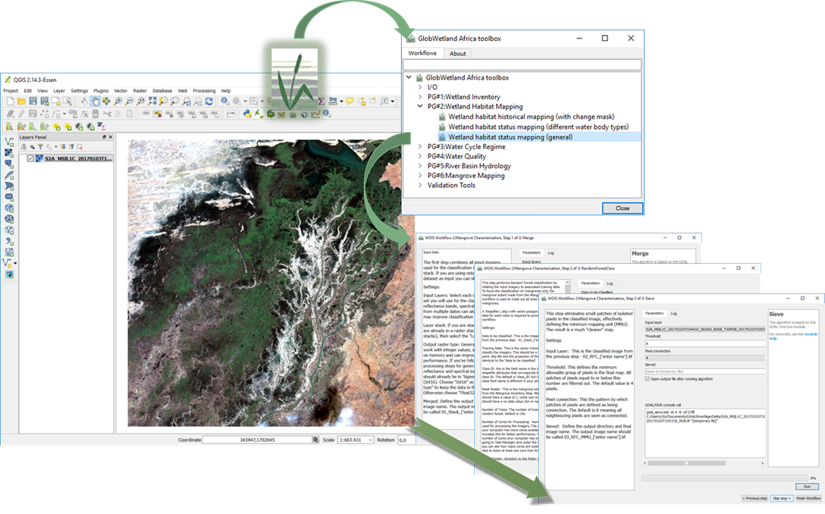Image resolution: width=825 pixels, height=514 pixels.
Task: Toggle visibility of S2A_MSIL1C layer checkbox
Action: click(x=30, y=158)
